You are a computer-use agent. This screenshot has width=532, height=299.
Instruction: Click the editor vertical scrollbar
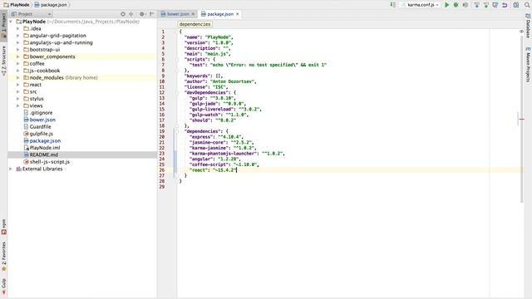(521, 119)
